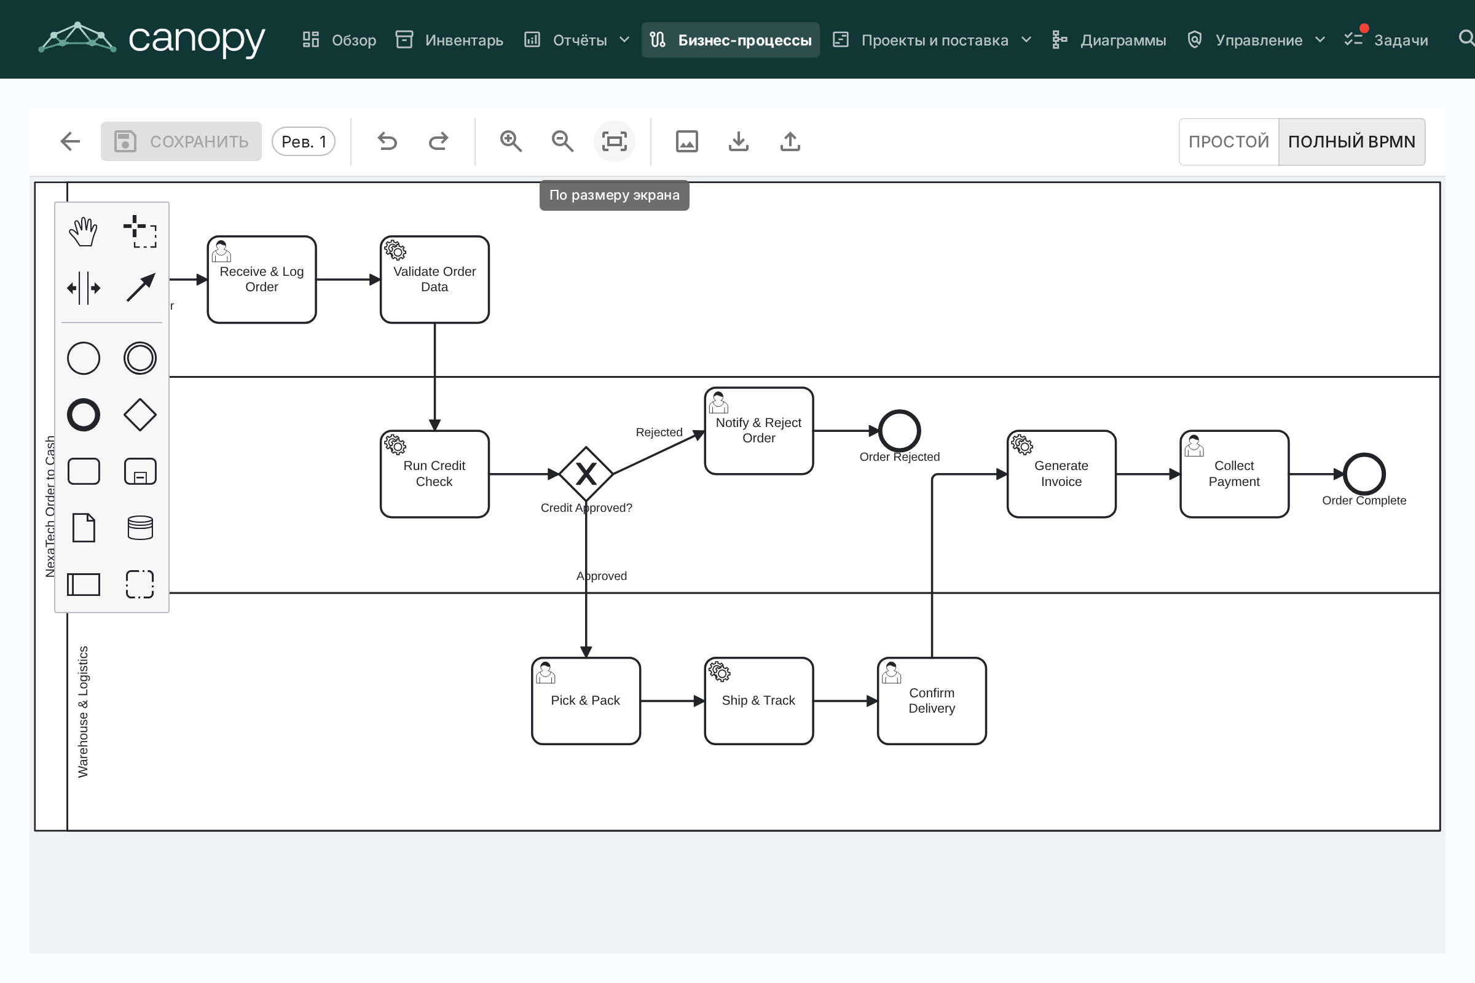1475x983 pixels.
Task: Select the Order Rejected end event
Action: pyautogui.click(x=899, y=431)
